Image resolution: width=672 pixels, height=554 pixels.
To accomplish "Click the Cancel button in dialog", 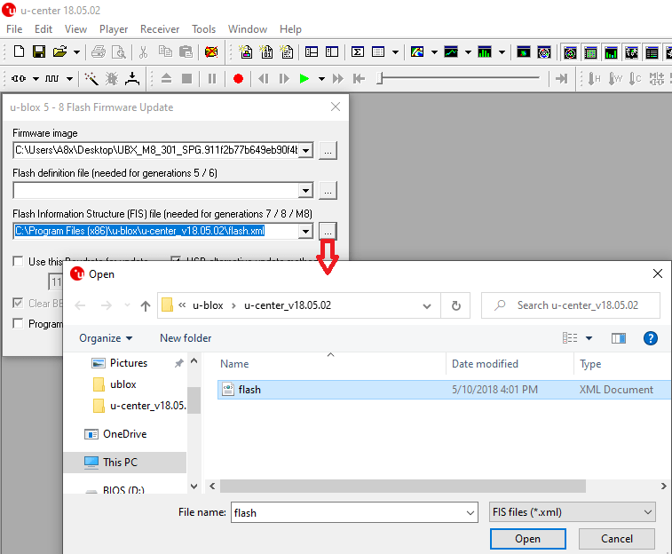I will tap(617, 539).
